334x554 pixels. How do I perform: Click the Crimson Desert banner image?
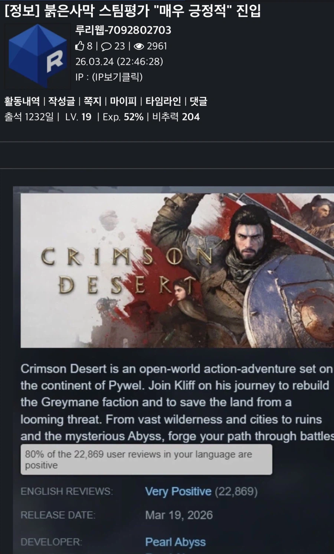pyautogui.click(x=177, y=270)
